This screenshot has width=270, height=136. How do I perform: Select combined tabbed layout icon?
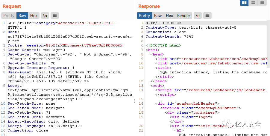point(262,3)
